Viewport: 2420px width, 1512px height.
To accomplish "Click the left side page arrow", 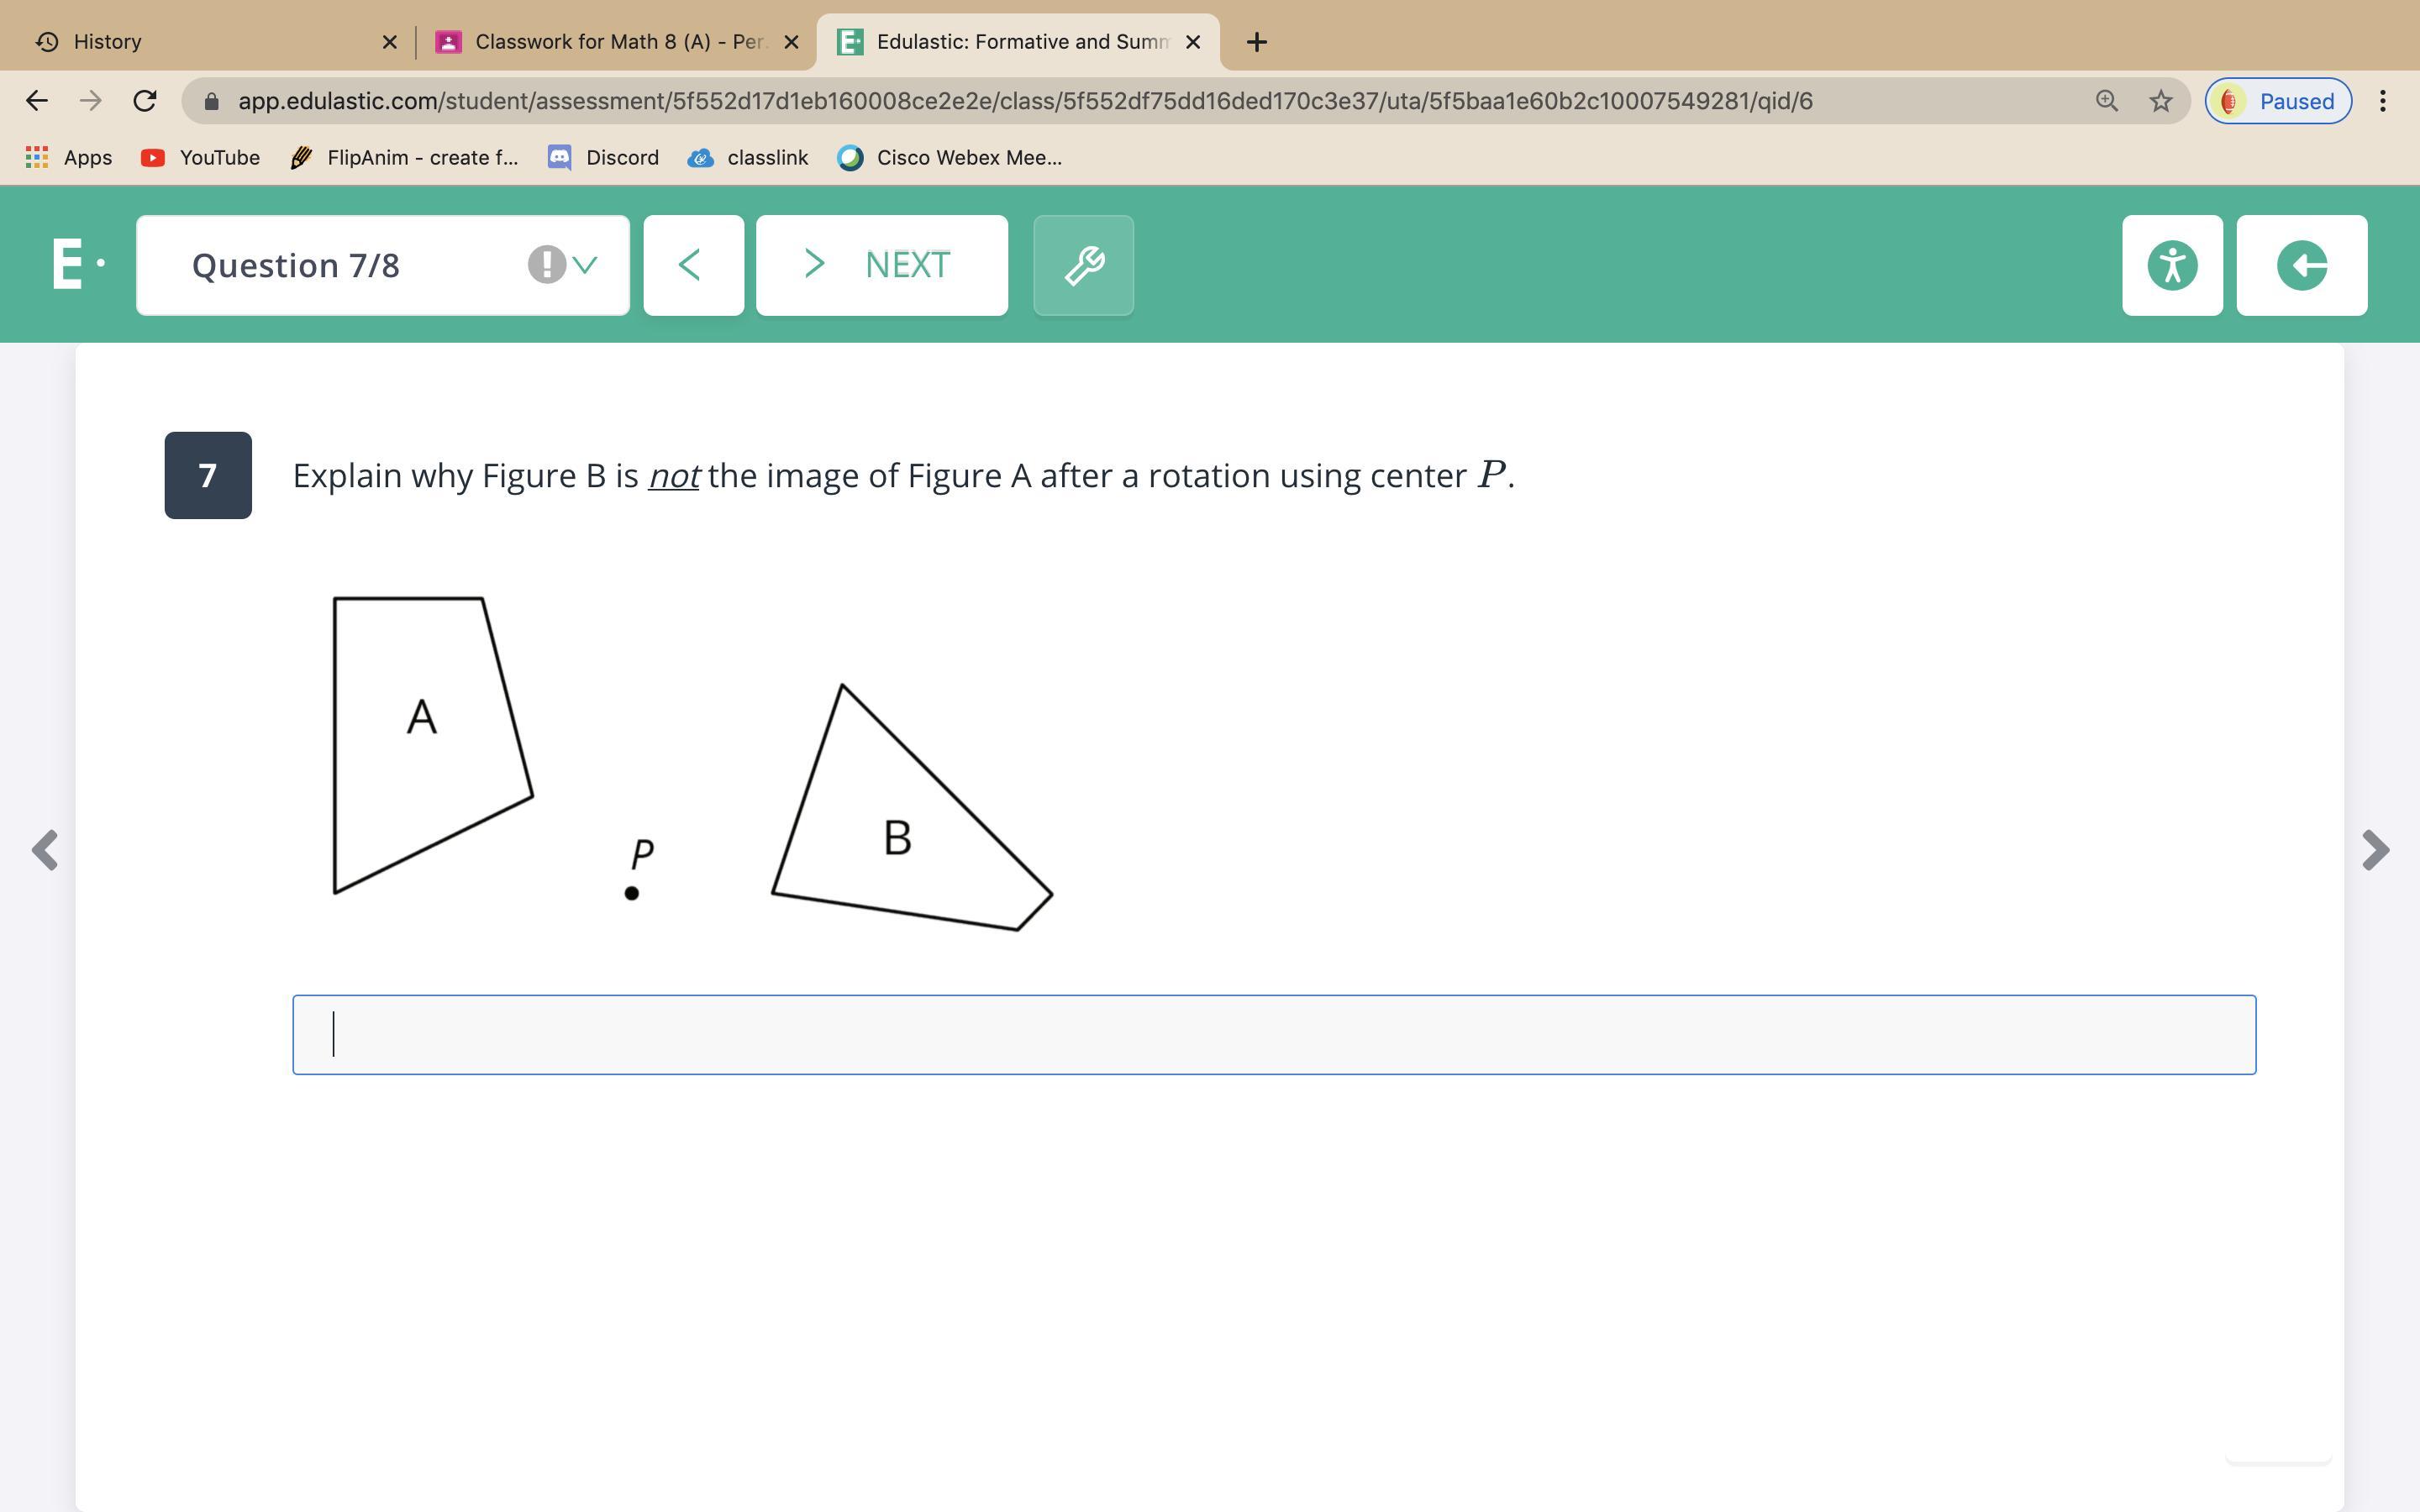I will tap(45, 850).
